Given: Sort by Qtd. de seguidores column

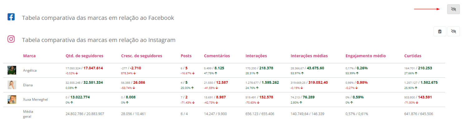Looking at the screenshot, I should pos(84,56).
